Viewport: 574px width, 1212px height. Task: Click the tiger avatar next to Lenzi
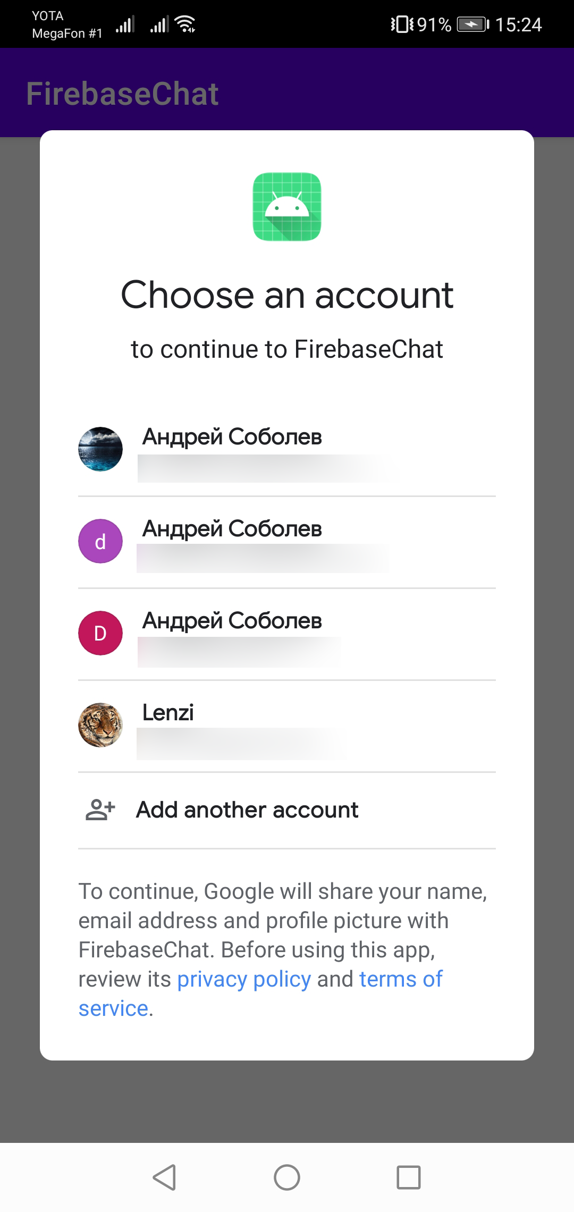click(100, 726)
